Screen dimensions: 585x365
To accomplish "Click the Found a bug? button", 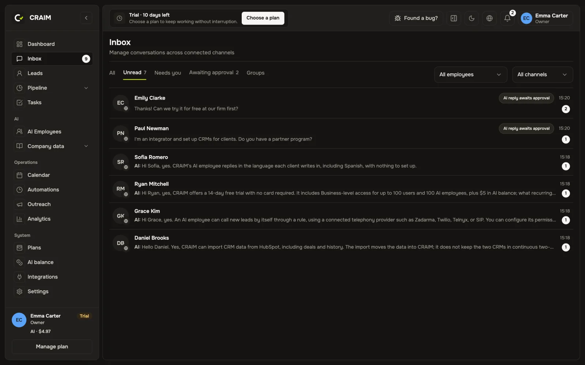I will coord(416,18).
